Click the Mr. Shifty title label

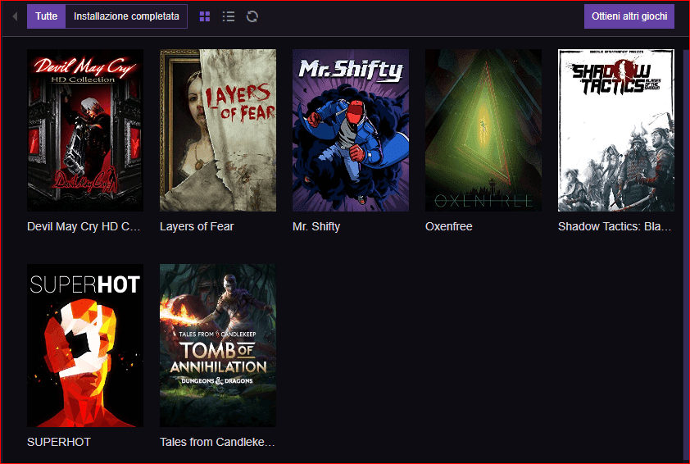[316, 226]
